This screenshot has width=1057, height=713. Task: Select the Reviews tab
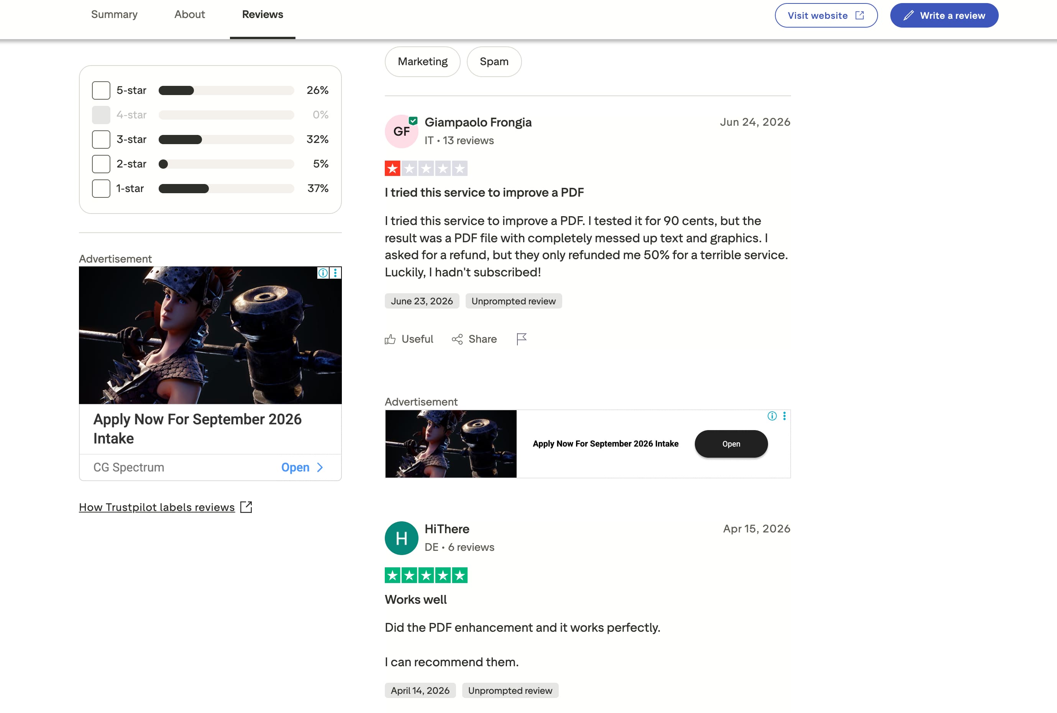coord(262,15)
